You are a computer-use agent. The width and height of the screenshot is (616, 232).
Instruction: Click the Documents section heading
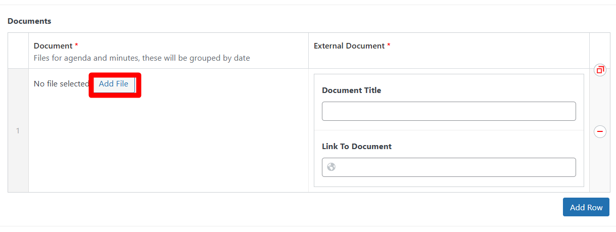click(29, 21)
